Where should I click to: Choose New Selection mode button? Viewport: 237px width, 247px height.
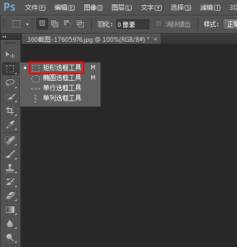click(x=42, y=24)
